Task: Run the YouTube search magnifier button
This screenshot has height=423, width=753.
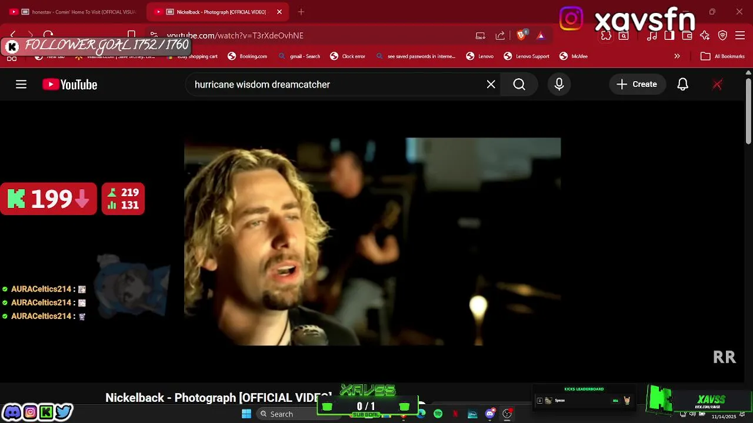Action: 519,85
